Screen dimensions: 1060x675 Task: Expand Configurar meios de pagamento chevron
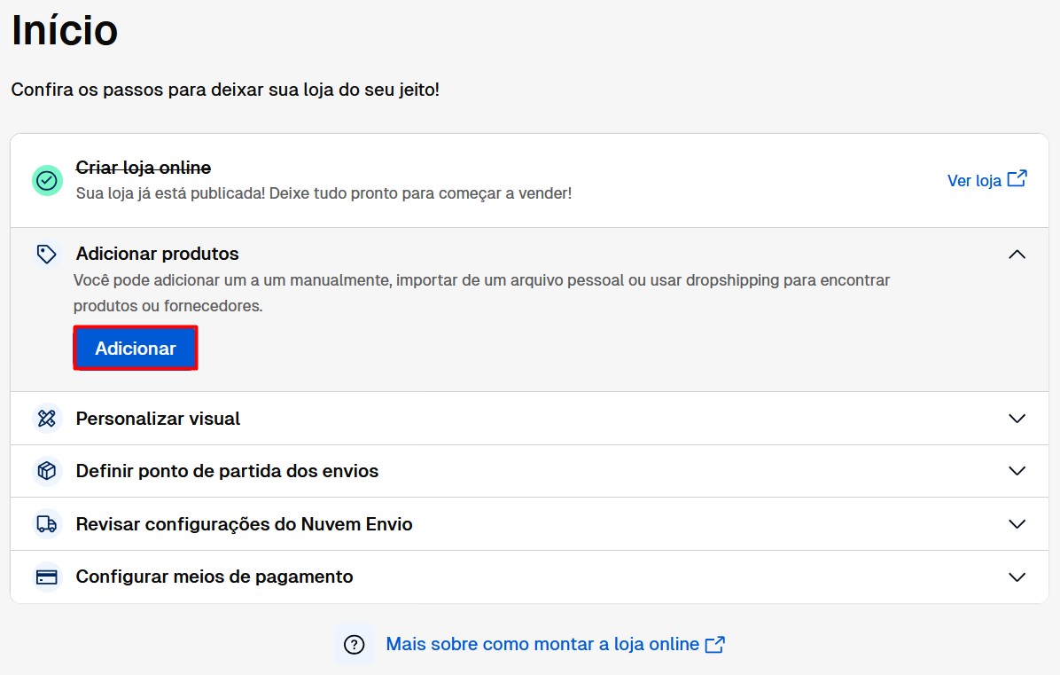pyautogui.click(x=1017, y=577)
